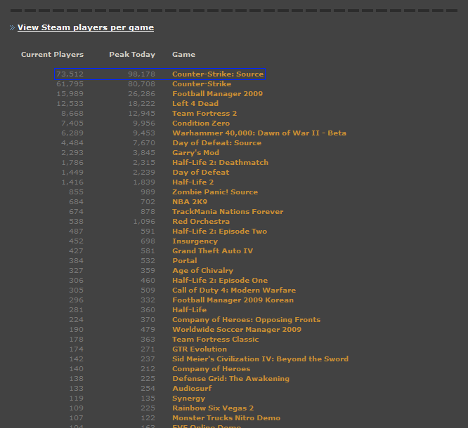Viewport: 468px width, 428px height.
Task: Click the peak value 26,286
Action: (x=142, y=93)
